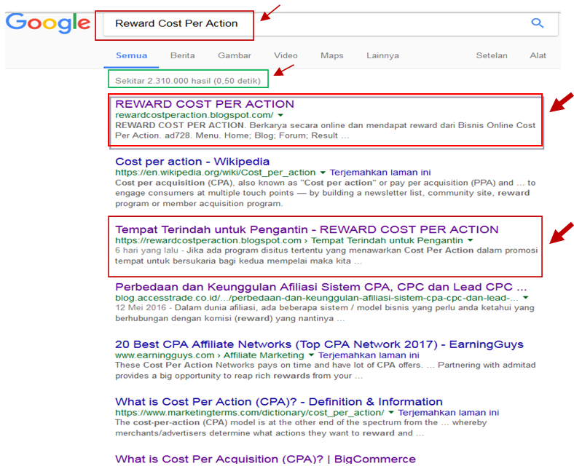This screenshot has width=574, height=474.
Task: Expand dropdown arrow beside rewardcostperaction.blogspot.com/
Action: [x=280, y=115]
